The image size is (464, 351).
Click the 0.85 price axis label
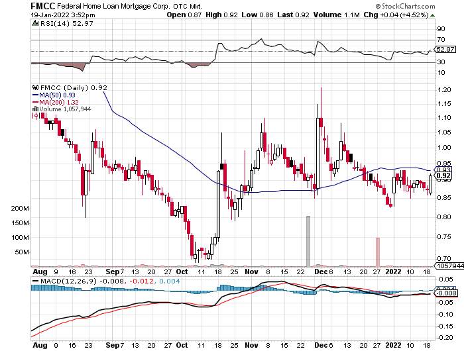444,198
